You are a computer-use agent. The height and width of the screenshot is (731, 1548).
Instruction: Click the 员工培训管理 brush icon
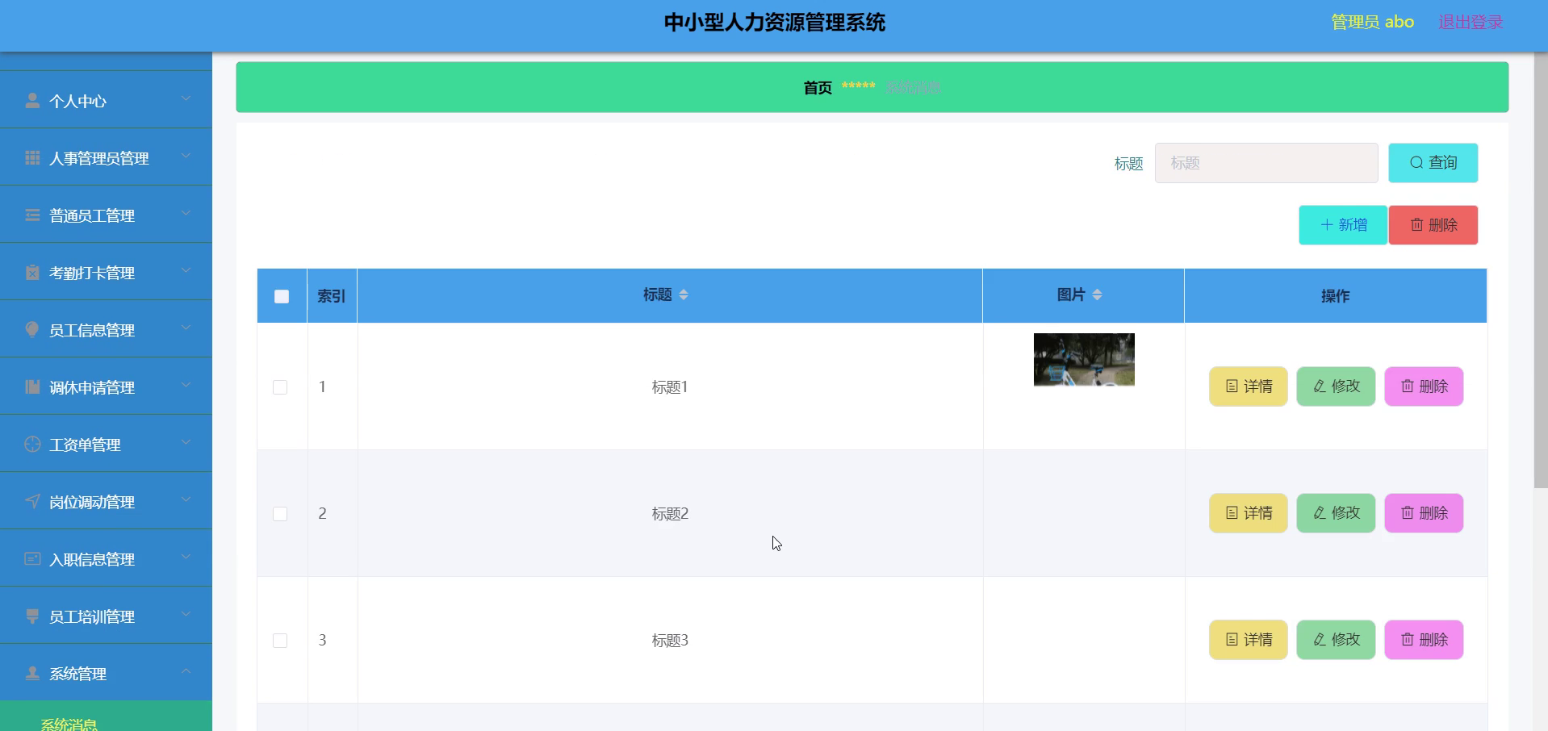[x=32, y=616]
